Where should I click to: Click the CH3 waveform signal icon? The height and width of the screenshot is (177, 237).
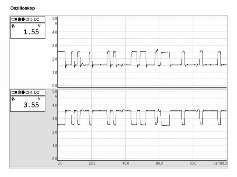tap(13, 26)
